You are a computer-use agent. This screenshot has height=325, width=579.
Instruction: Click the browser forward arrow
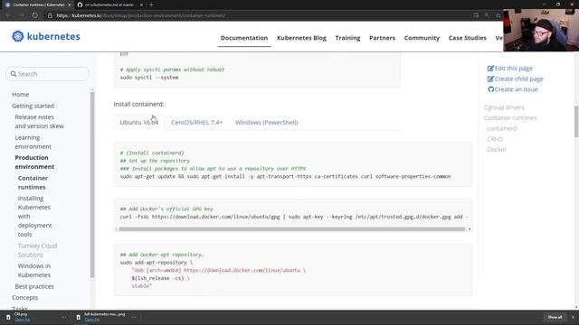click(22, 15)
